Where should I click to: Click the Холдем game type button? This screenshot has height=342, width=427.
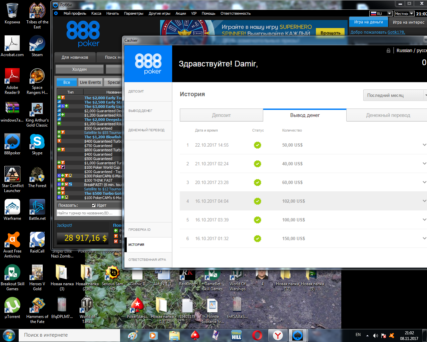coord(79,69)
